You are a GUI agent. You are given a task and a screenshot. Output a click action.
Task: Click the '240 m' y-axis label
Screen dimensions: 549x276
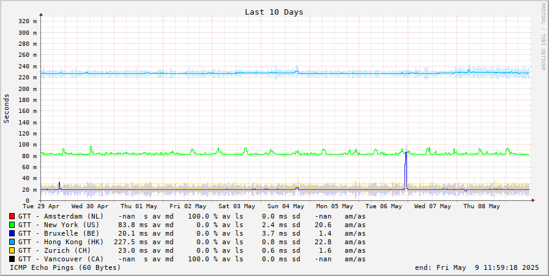(x=28, y=66)
